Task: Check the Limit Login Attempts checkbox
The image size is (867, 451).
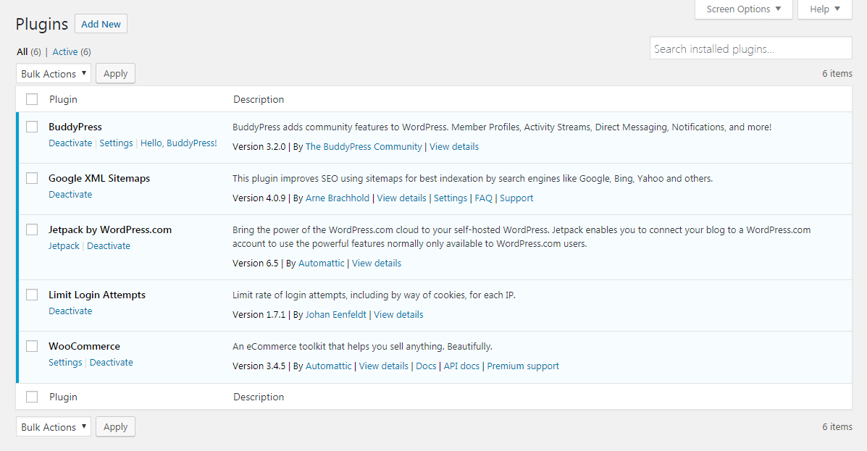Action: pos(32,295)
